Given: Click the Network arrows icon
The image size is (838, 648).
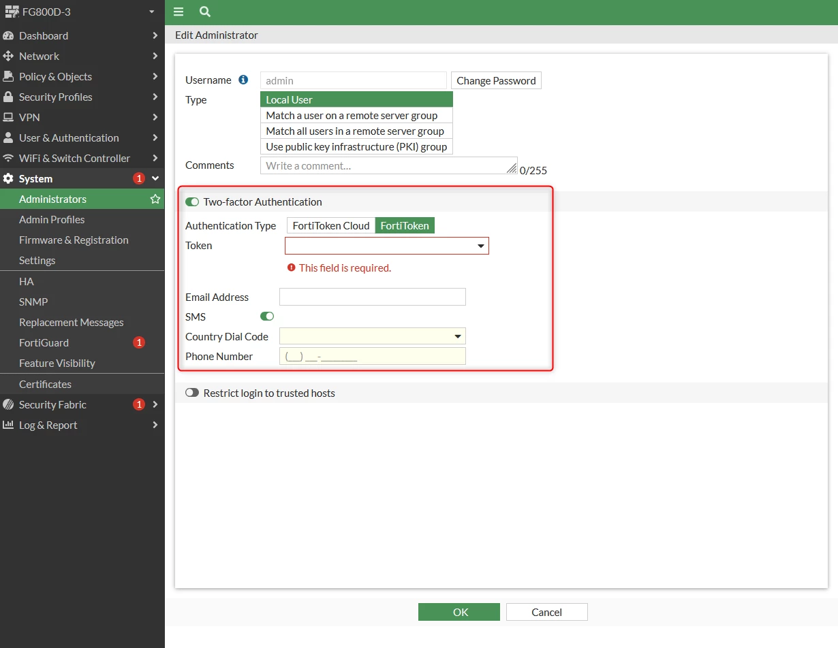Looking at the screenshot, I should [8, 56].
